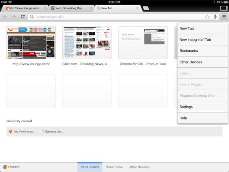This screenshot has height=172, width=229.
Task: Open the tab switcher icon in top-right corner
Action: tap(224, 8)
